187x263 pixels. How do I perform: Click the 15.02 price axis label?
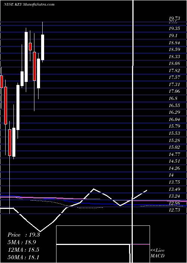point(174,147)
